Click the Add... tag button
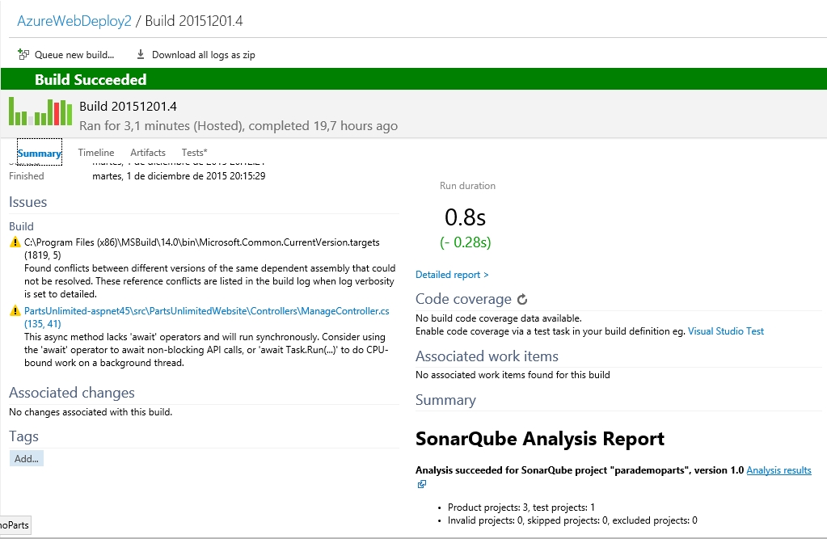 [27, 459]
